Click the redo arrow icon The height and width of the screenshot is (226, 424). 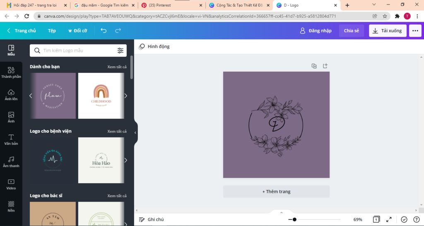pos(118,31)
